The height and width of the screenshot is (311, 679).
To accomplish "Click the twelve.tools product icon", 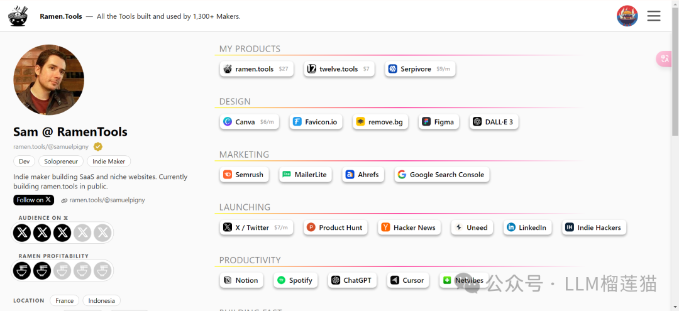I will tap(311, 68).
